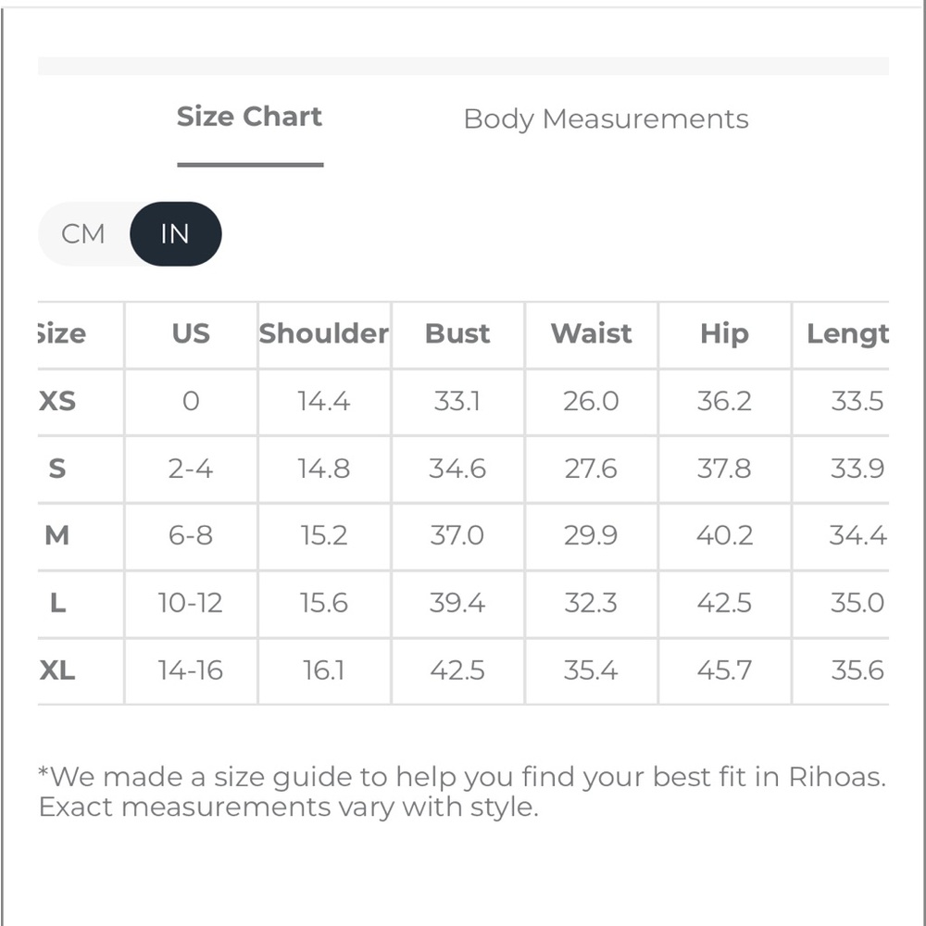Screen dimensions: 926x926
Task: Select the IN unit option
Action: pos(175,234)
